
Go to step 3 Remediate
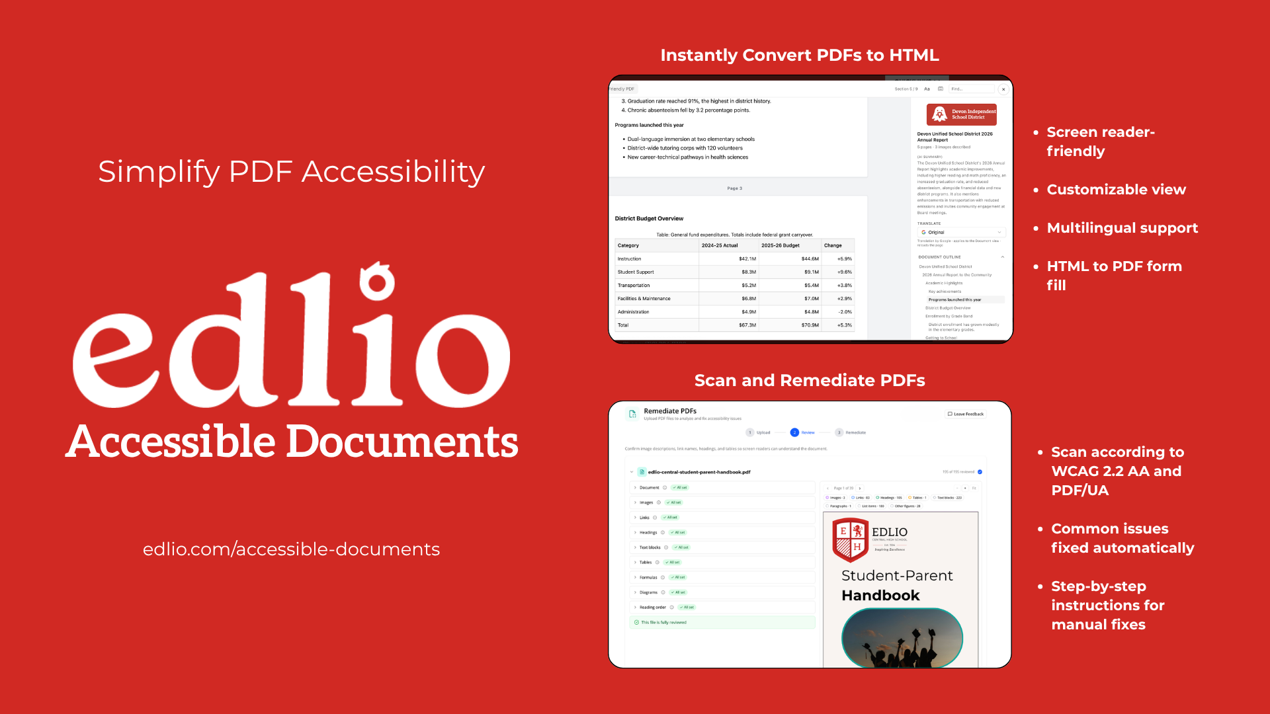click(851, 432)
